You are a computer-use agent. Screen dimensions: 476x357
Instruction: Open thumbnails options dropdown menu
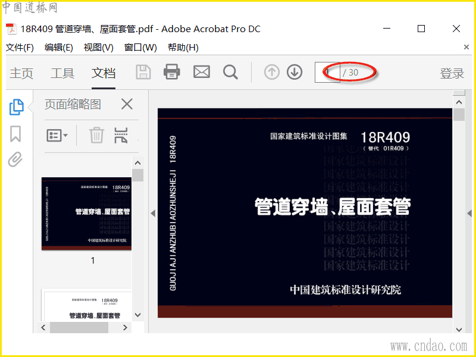pyautogui.click(x=57, y=136)
